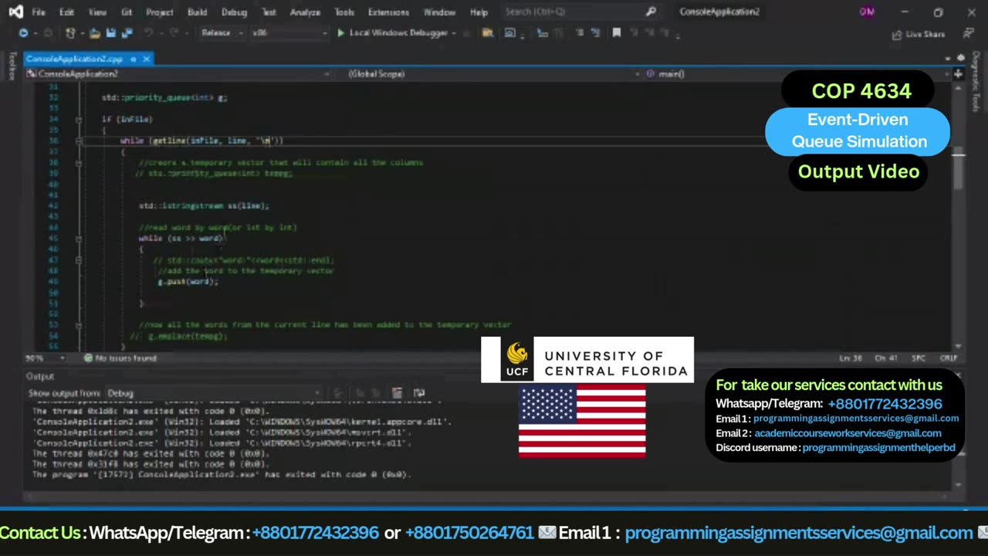
Task: Click the std::istringstream ss(line); code line
Action: (204, 206)
